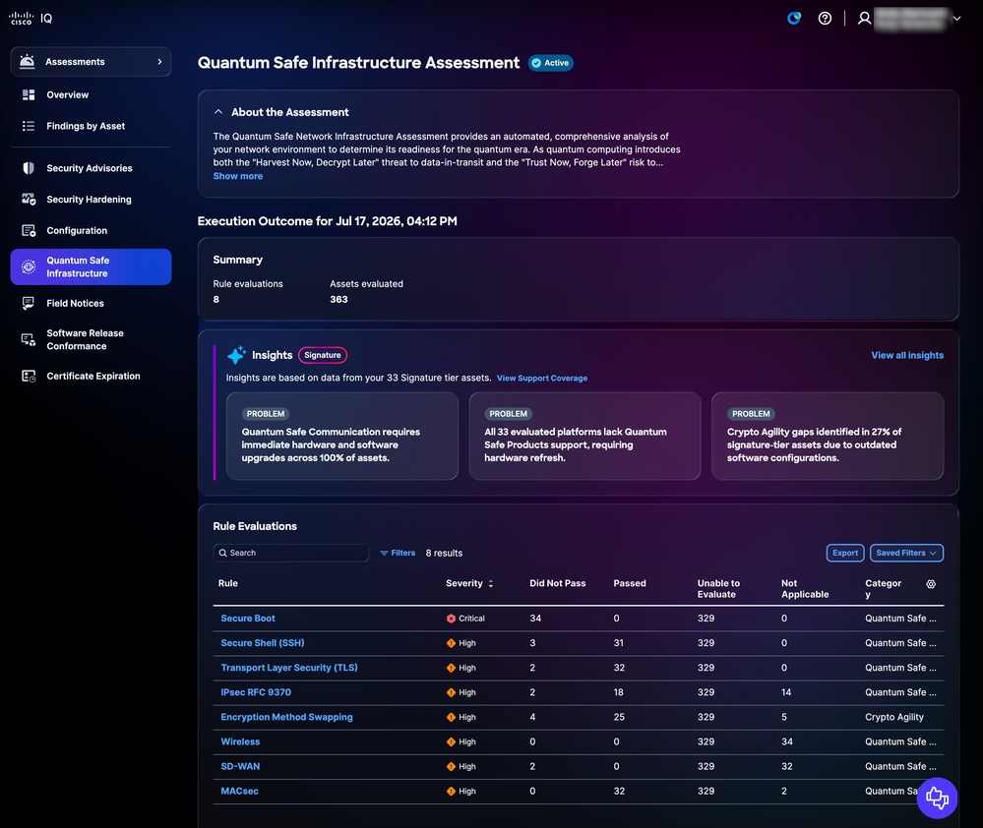This screenshot has width=983, height=828.
Task: Open the help question mark icon
Action: point(825,18)
